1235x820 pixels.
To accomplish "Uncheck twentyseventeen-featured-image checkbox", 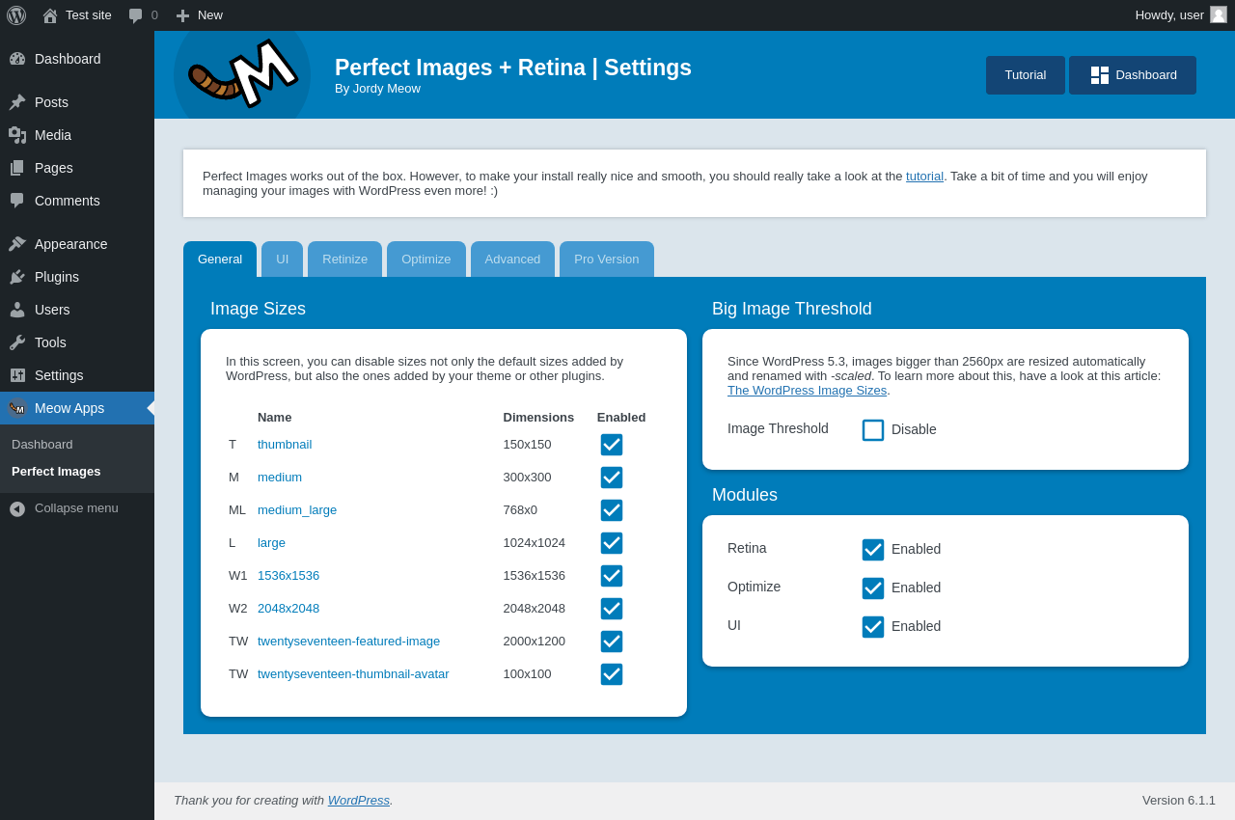I will point(612,642).
